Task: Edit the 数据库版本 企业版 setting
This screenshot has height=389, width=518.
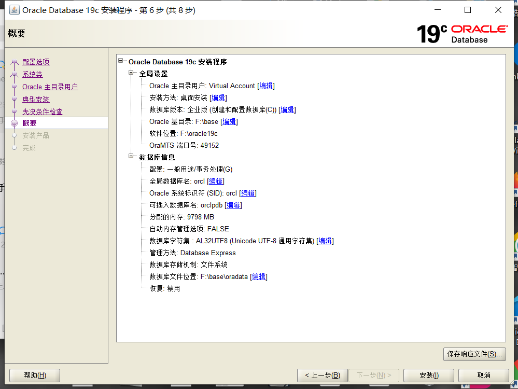Action: [x=287, y=110]
